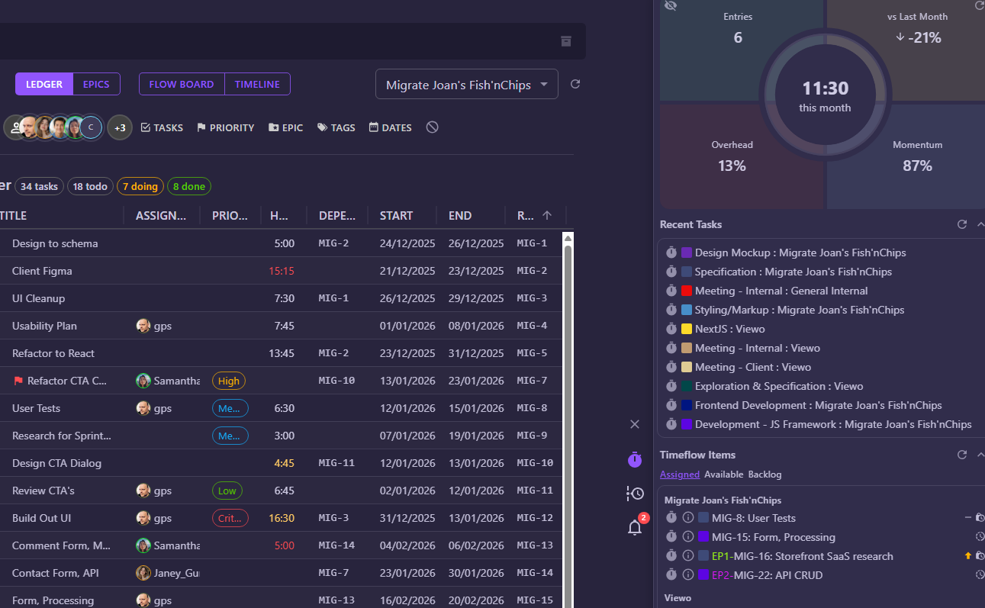The image size is (985, 608).
Task: Click the red swatch beside Meeting - Internal : General Internal
Action: coord(687,291)
